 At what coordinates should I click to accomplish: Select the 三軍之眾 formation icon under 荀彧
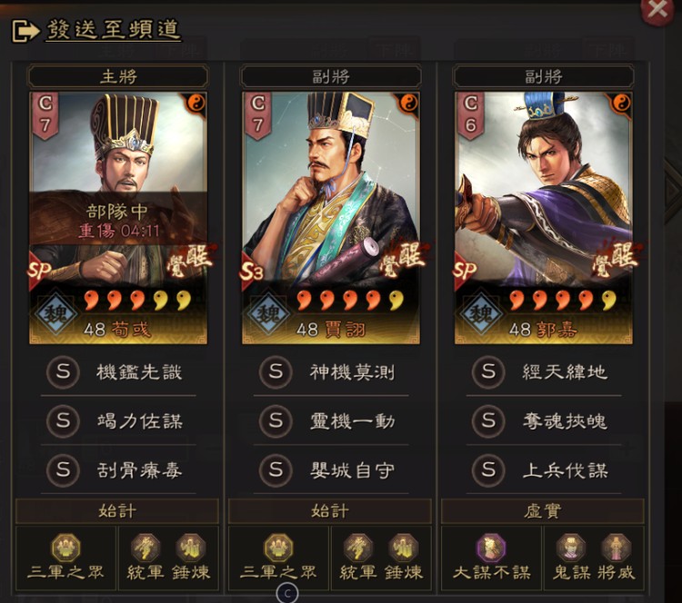point(65,549)
